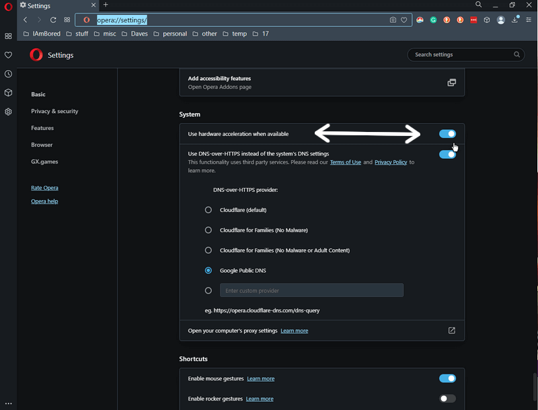Open proxy settings external link icon
The image size is (538, 410).
pos(451,331)
